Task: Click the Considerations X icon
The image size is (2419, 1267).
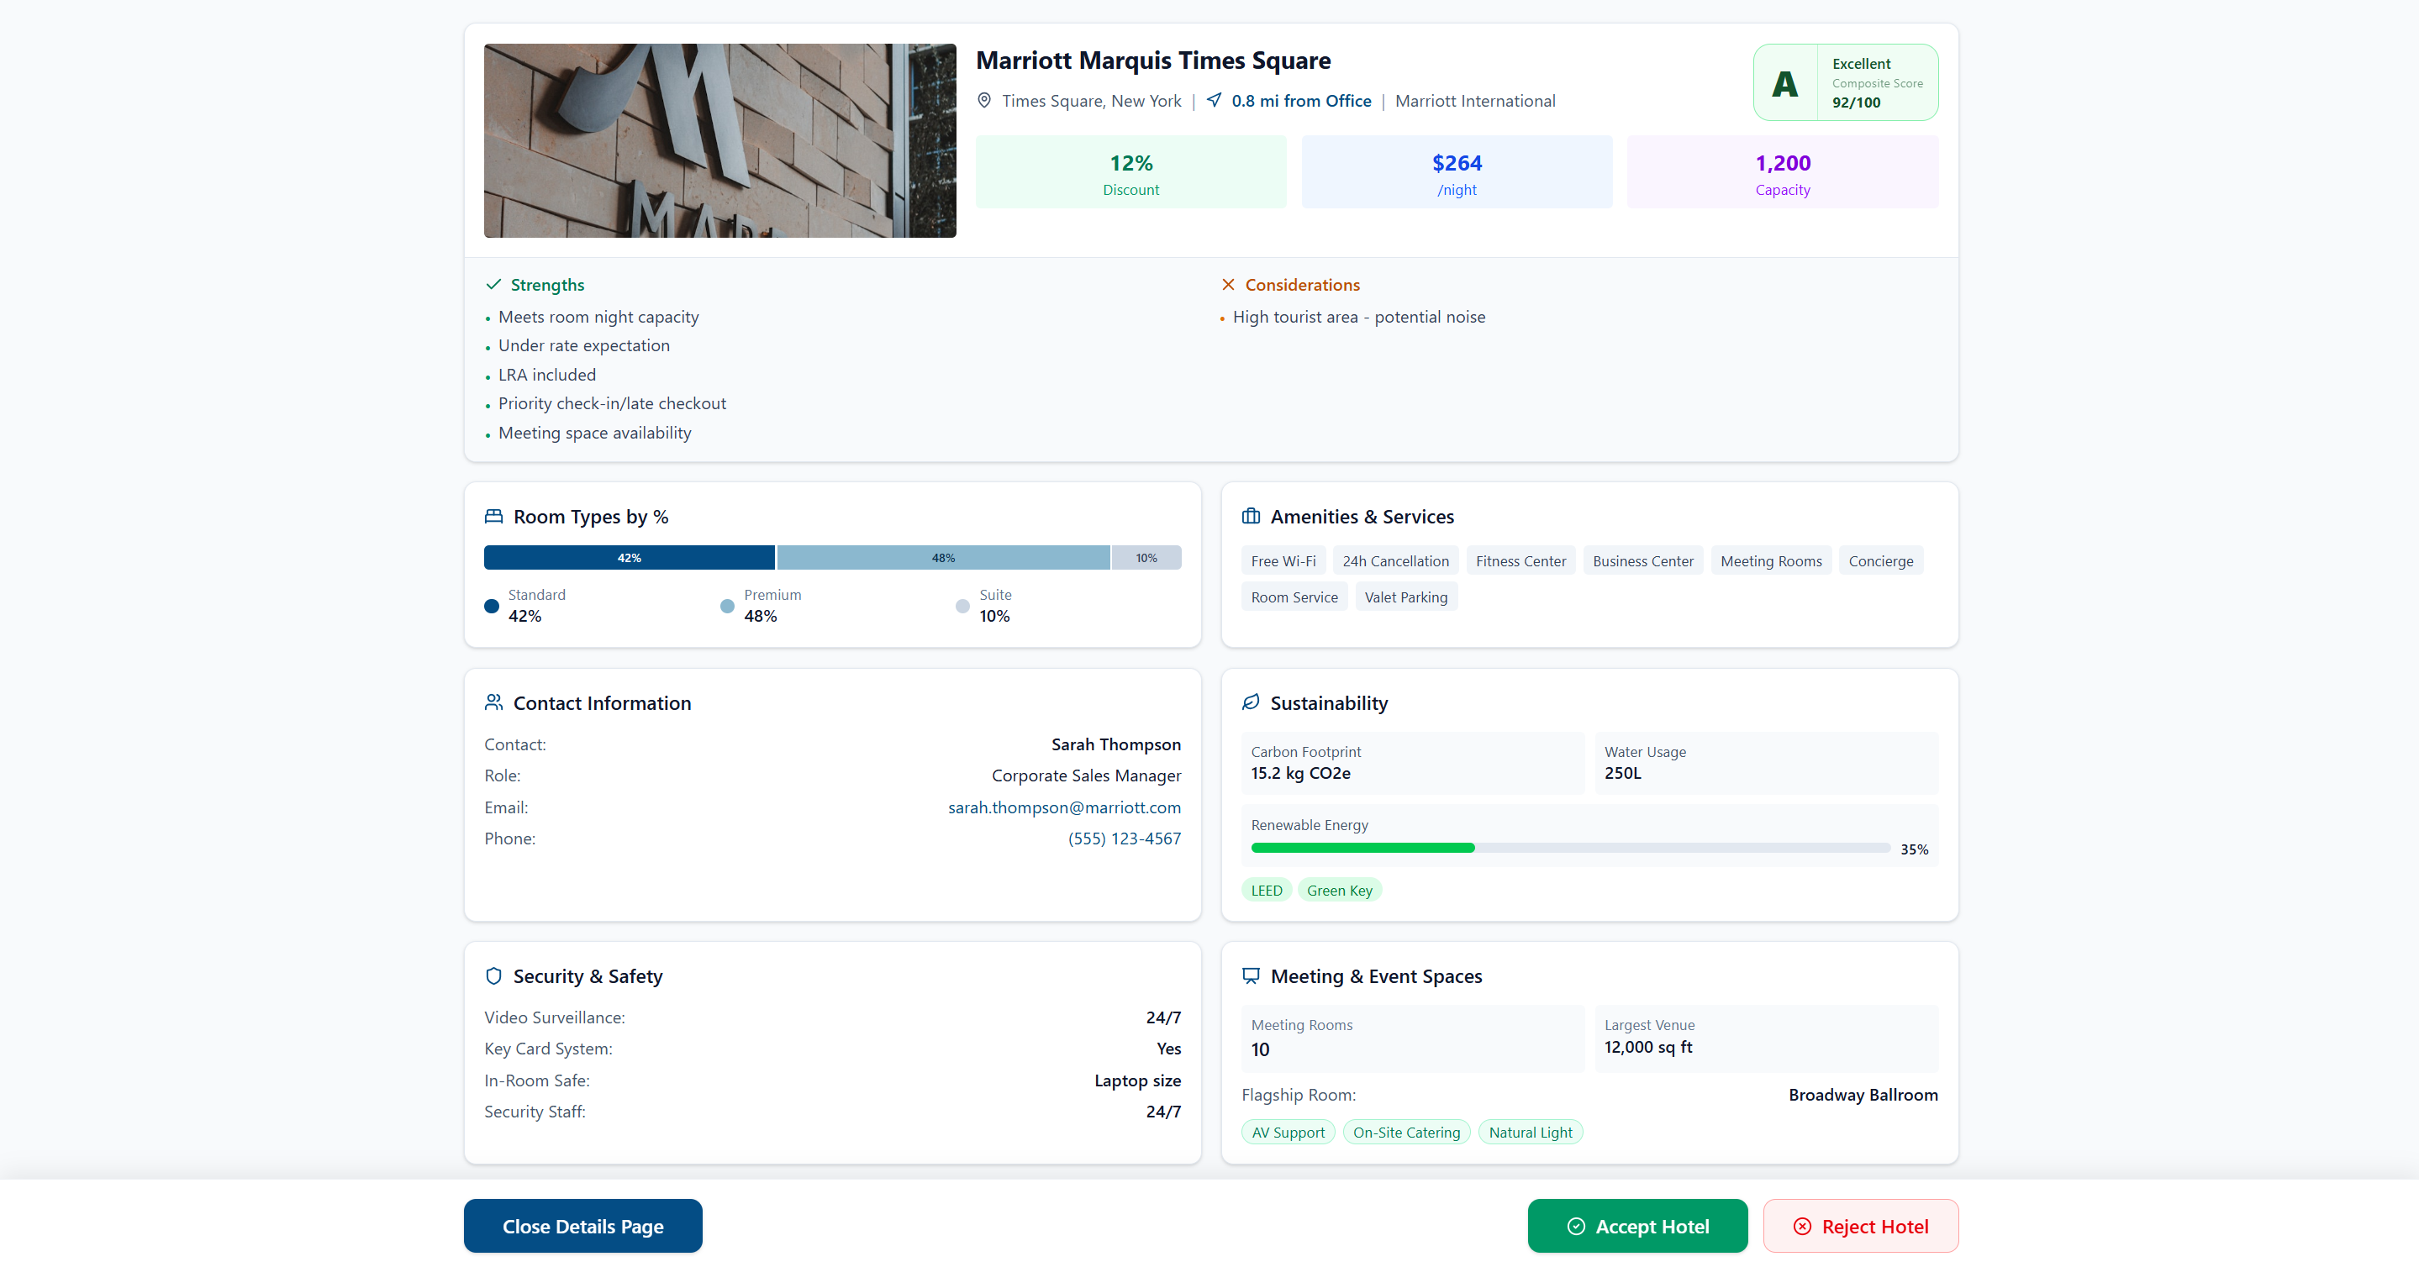Action: (x=1228, y=284)
